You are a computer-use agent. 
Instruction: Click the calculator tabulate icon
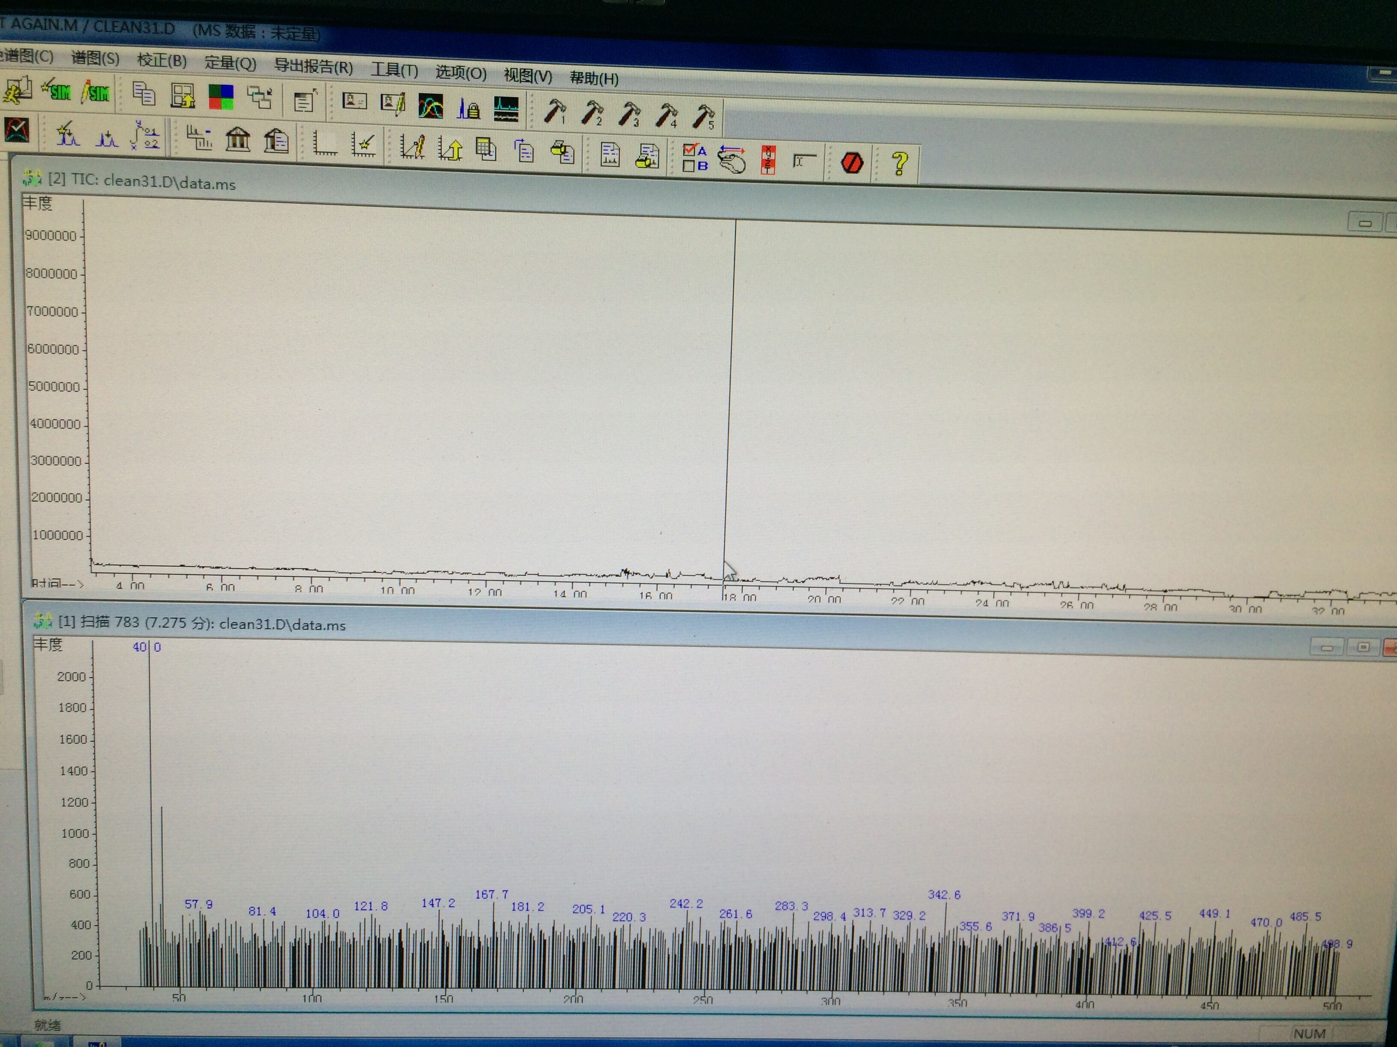point(486,150)
